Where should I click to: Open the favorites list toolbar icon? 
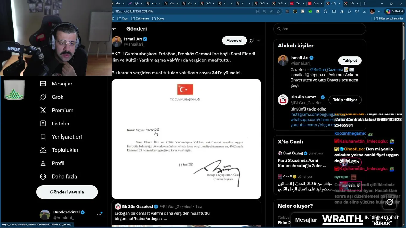point(349,11)
